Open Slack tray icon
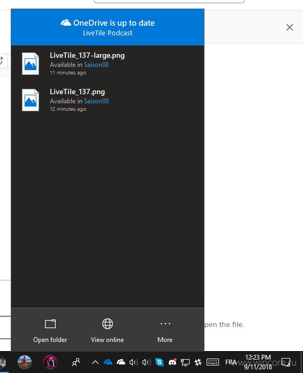The width and height of the screenshot is (303, 373). (198, 362)
